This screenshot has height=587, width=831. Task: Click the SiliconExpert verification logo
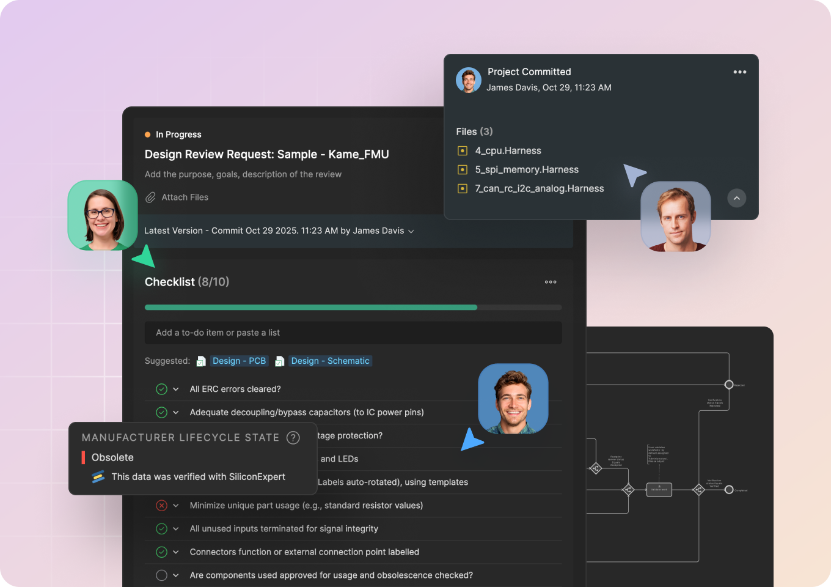98,477
